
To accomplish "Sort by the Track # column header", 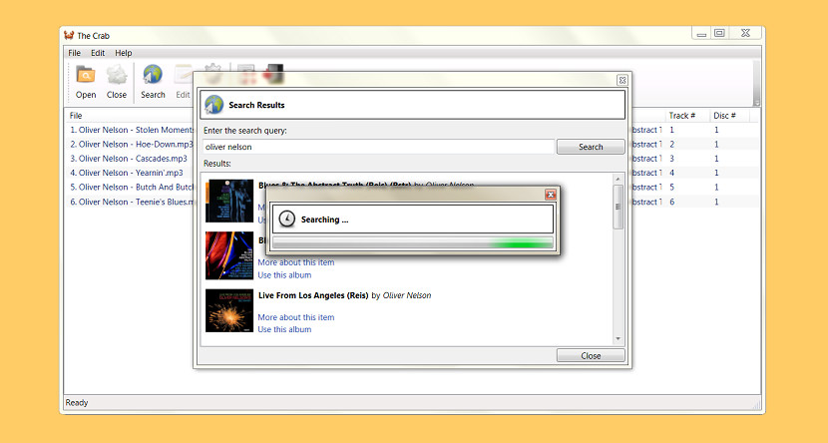I will (682, 116).
